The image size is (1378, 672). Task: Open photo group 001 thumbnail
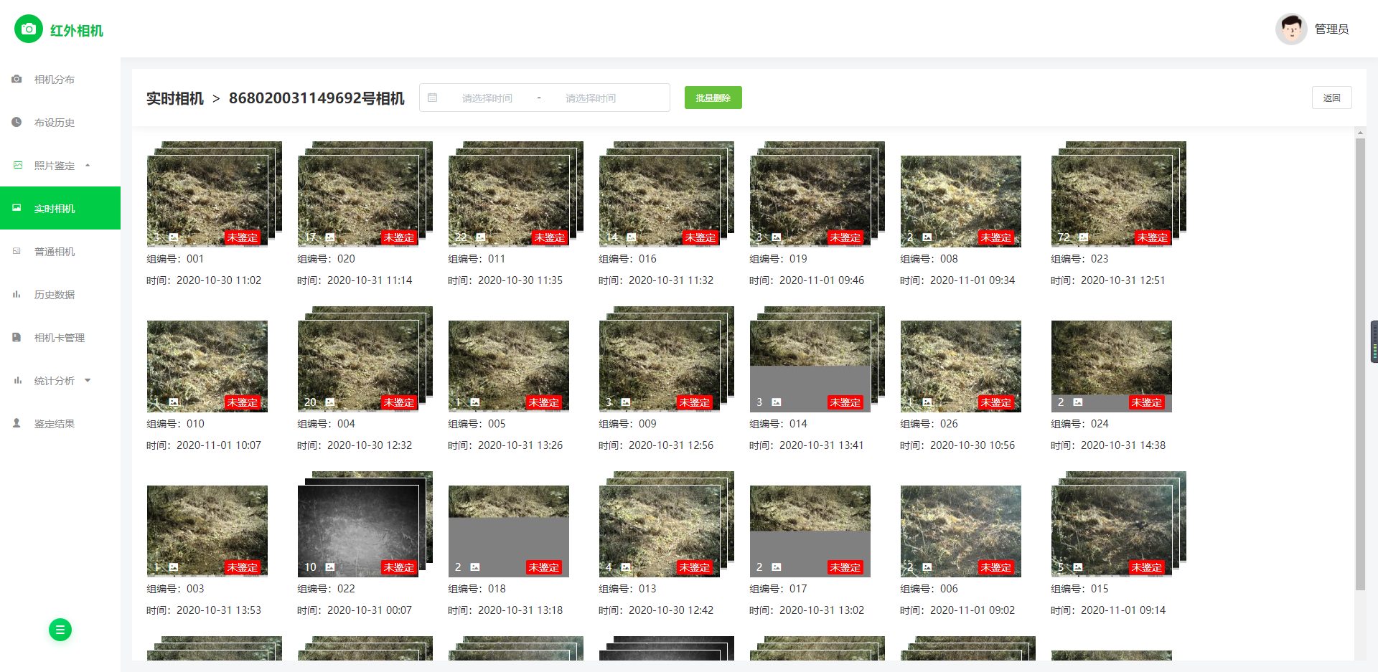tap(207, 201)
